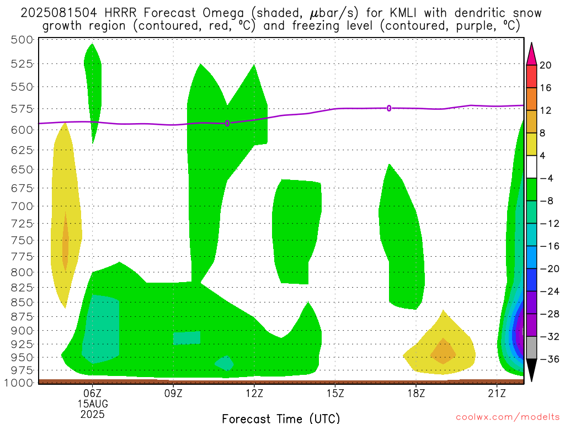This screenshot has width=565, height=424.
Task: Click the teal omega patch near 06Z
Action: (101, 329)
